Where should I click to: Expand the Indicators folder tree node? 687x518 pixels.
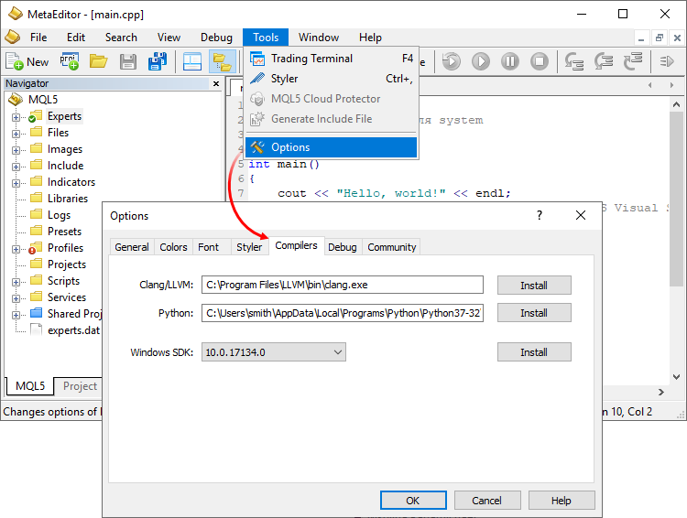(16, 183)
